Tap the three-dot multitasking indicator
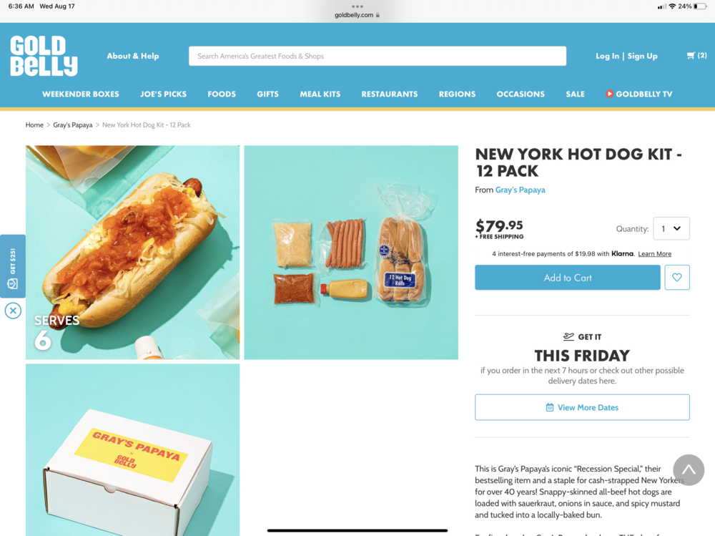Viewport: 715px width, 536px height. [x=357, y=6]
